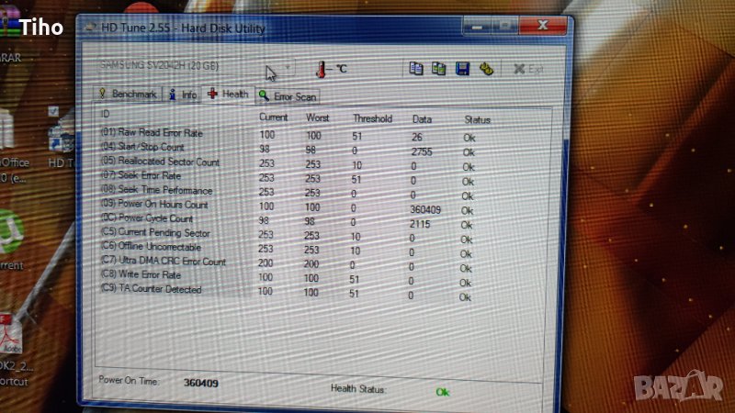The image size is (735, 413).
Task: Click the Power On Hours Count row
Action: click(x=156, y=204)
